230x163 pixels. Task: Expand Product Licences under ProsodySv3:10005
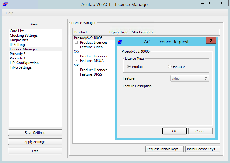tap(76, 42)
